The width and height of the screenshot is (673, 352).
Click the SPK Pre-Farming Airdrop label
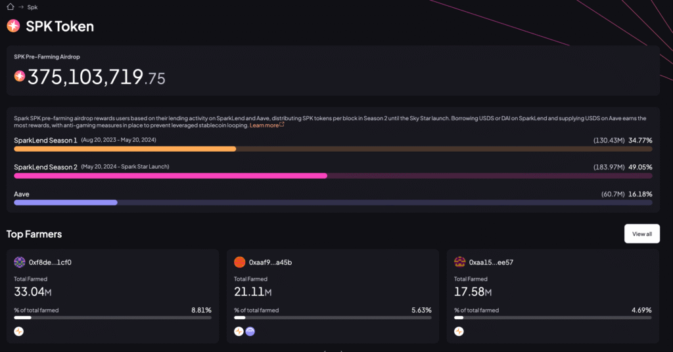point(47,56)
